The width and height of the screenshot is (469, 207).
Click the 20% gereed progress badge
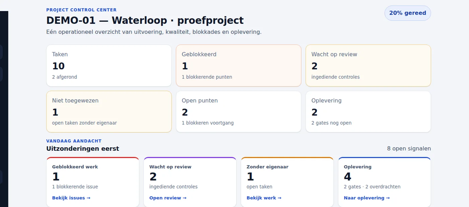[407, 13]
